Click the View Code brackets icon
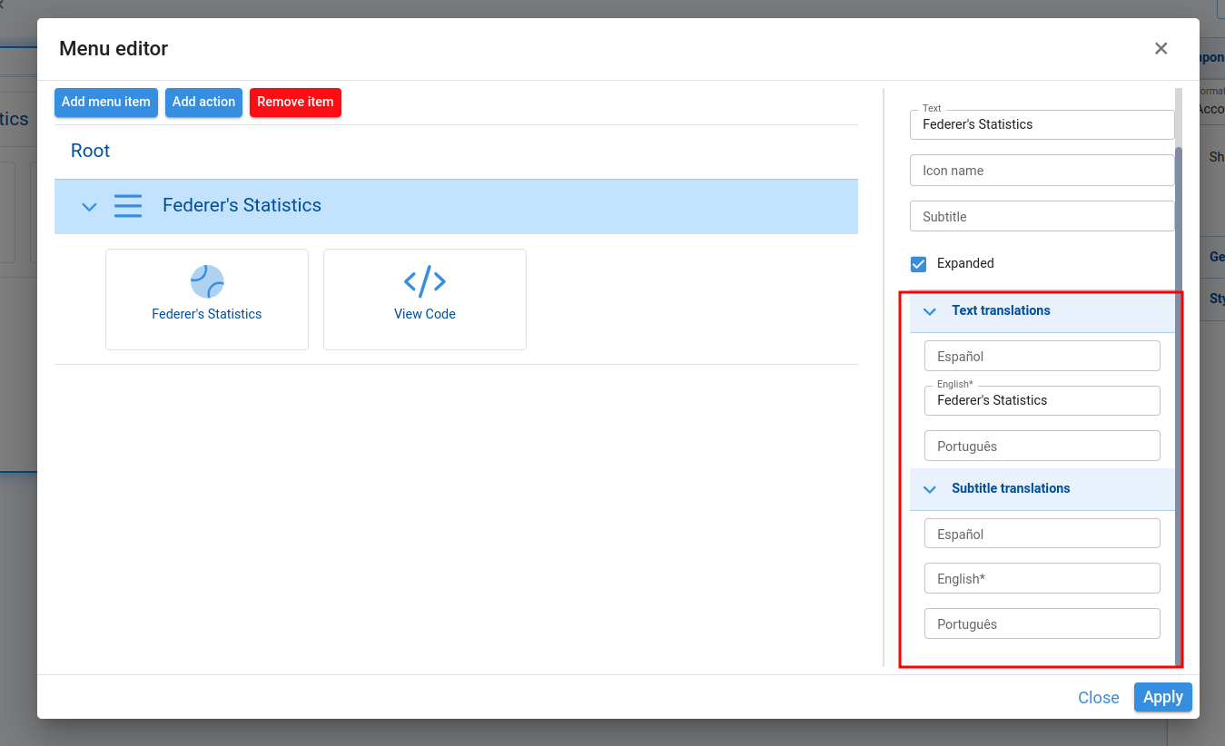This screenshot has width=1225, height=746. click(424, 282)
